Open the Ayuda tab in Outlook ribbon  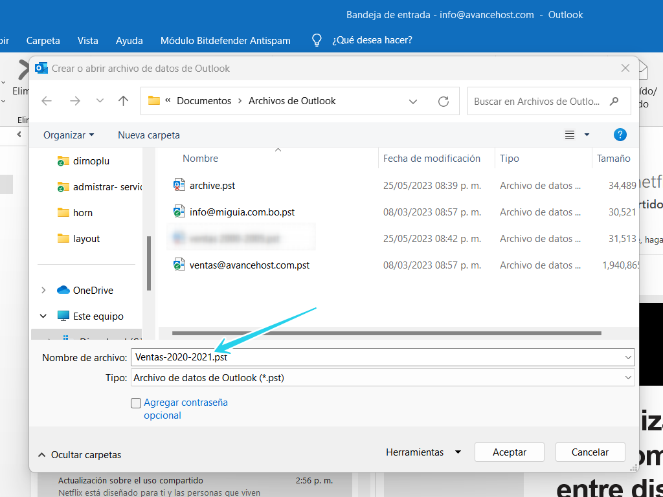pos(129,41)
